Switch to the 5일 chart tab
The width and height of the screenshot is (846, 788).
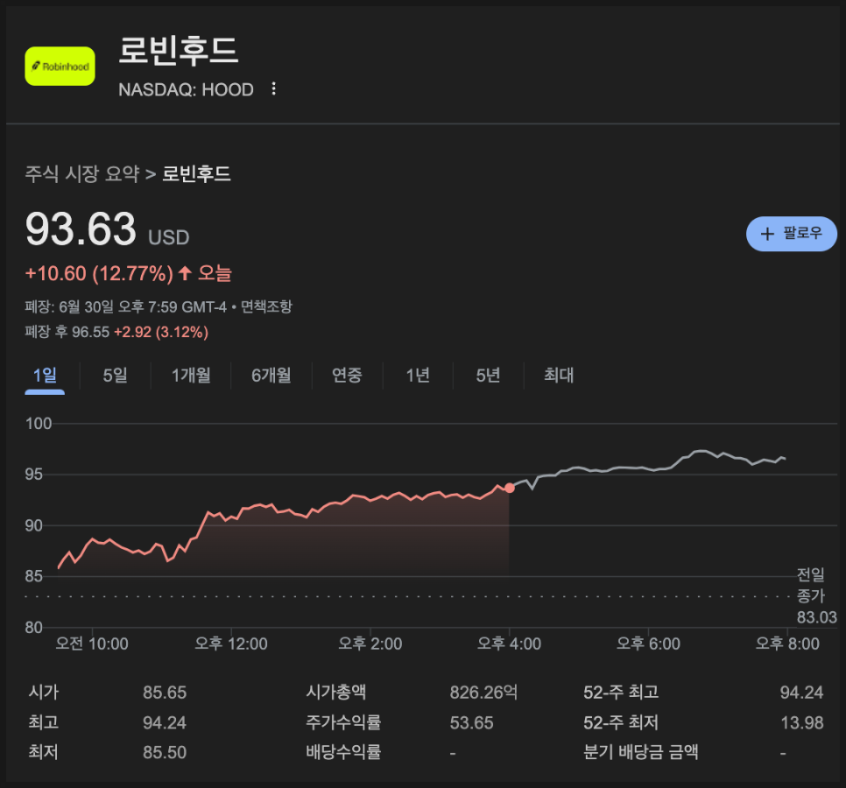(x=115, y=376)
